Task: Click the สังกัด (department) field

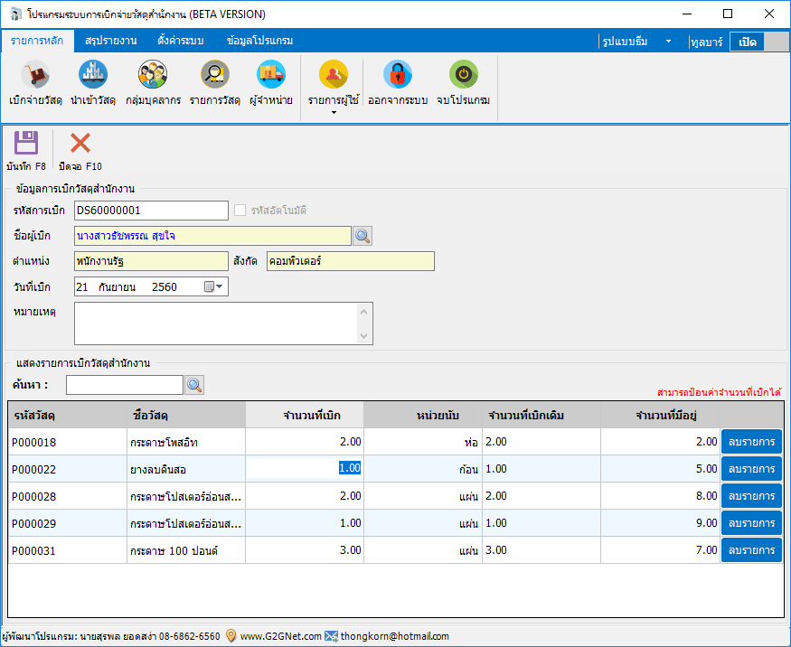Action: tap(350, 261)
